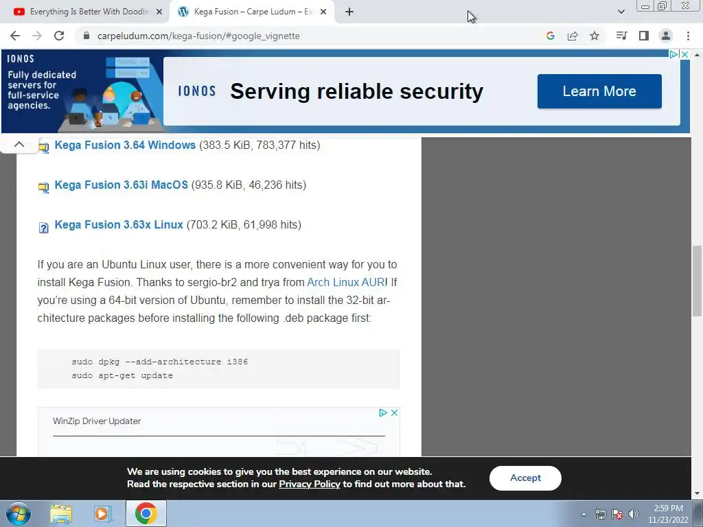Close the YouTube Doodle tab
The image size is (703, 527).
[159, 12]
